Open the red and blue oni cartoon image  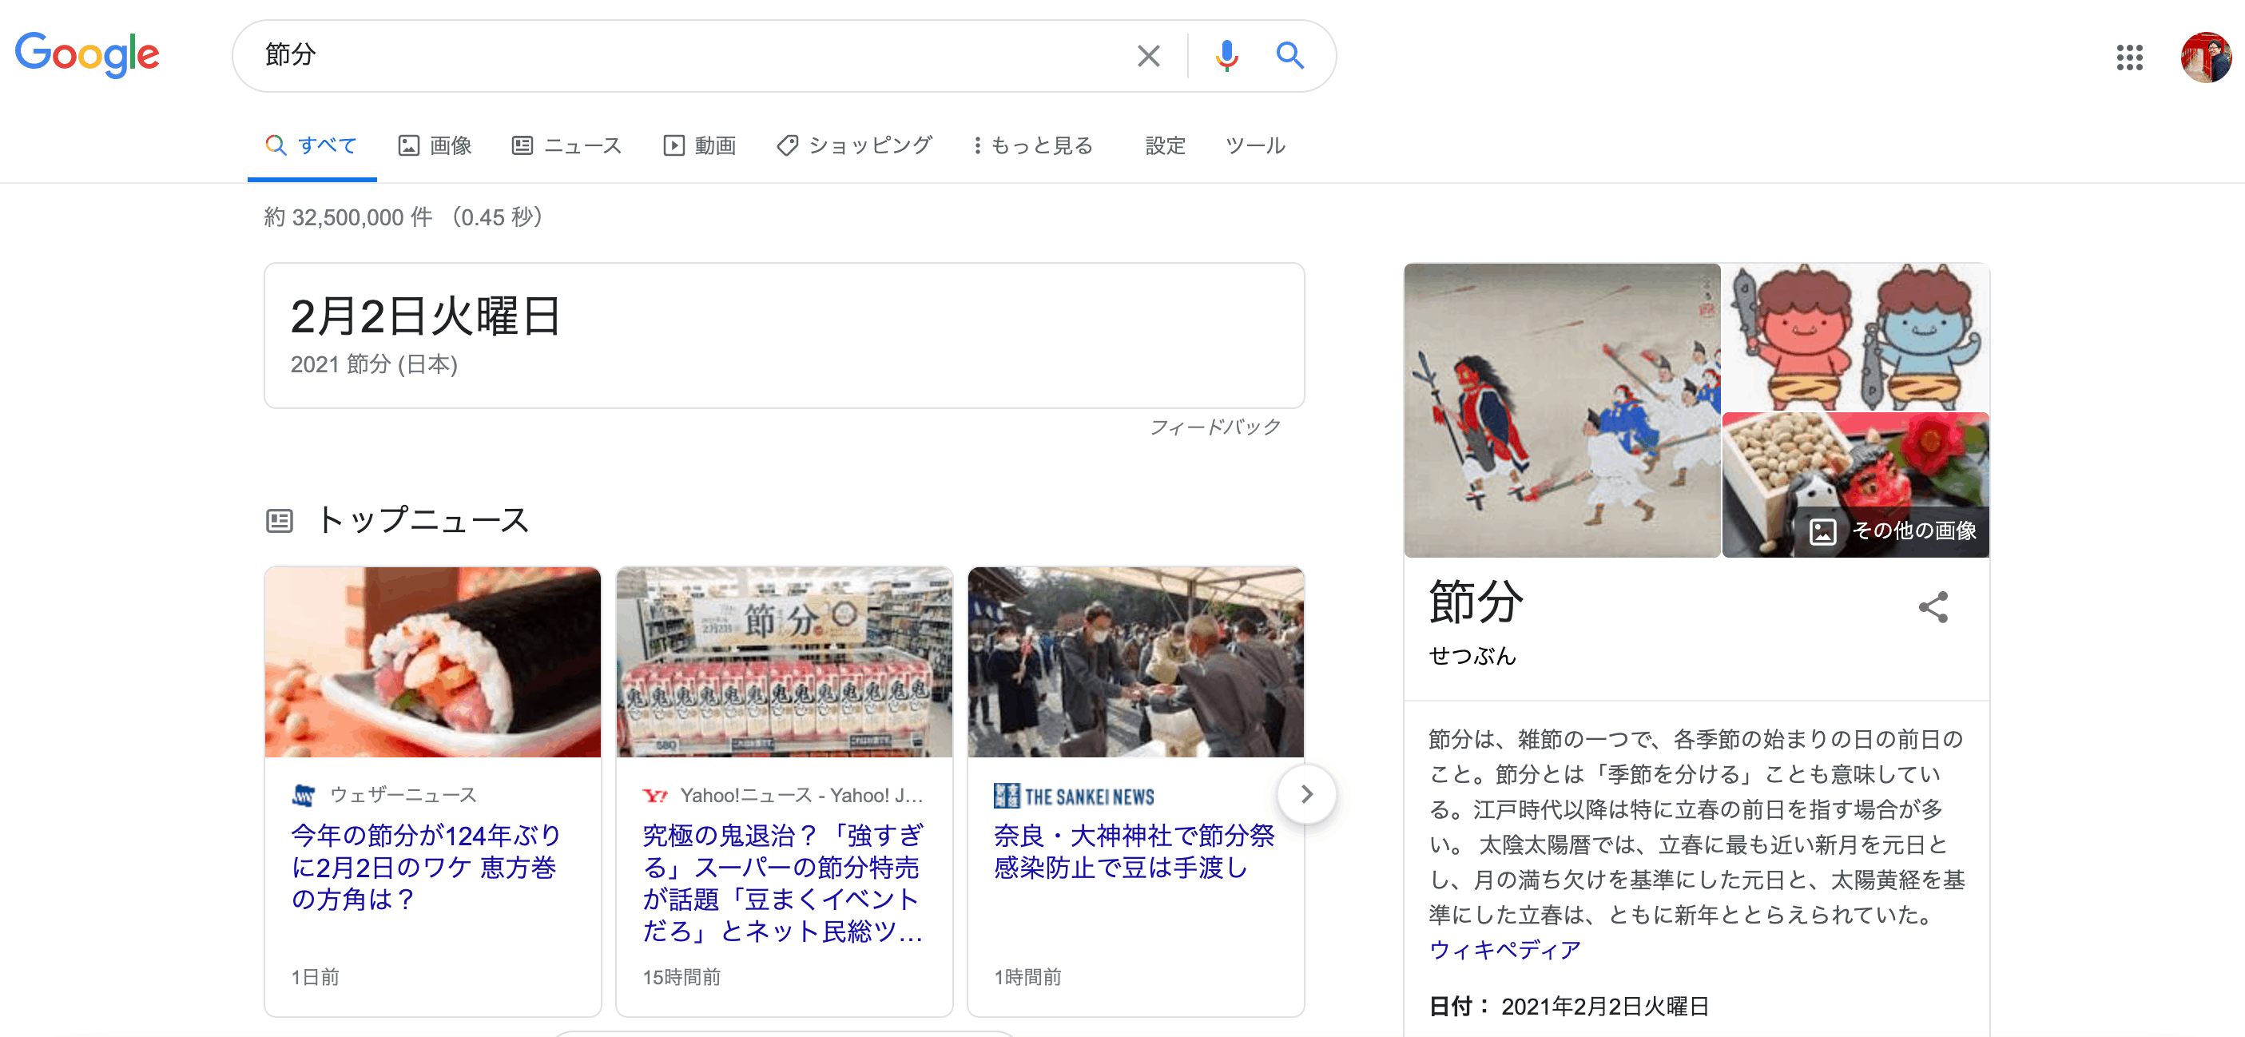click(1855, 337)
